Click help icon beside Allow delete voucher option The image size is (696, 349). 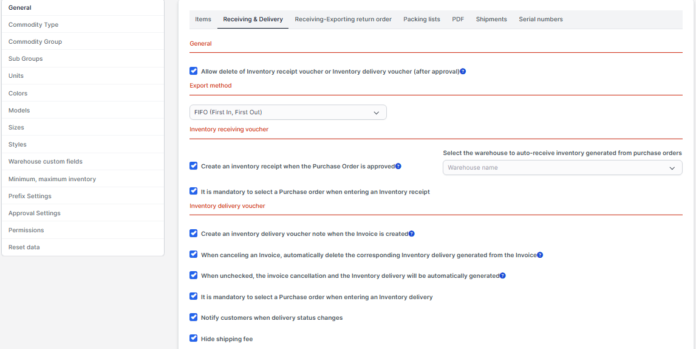tap(463, 72)
